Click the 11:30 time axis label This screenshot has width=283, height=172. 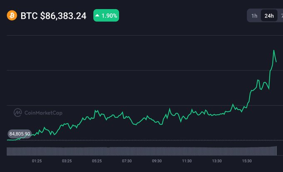click(187, 161)
